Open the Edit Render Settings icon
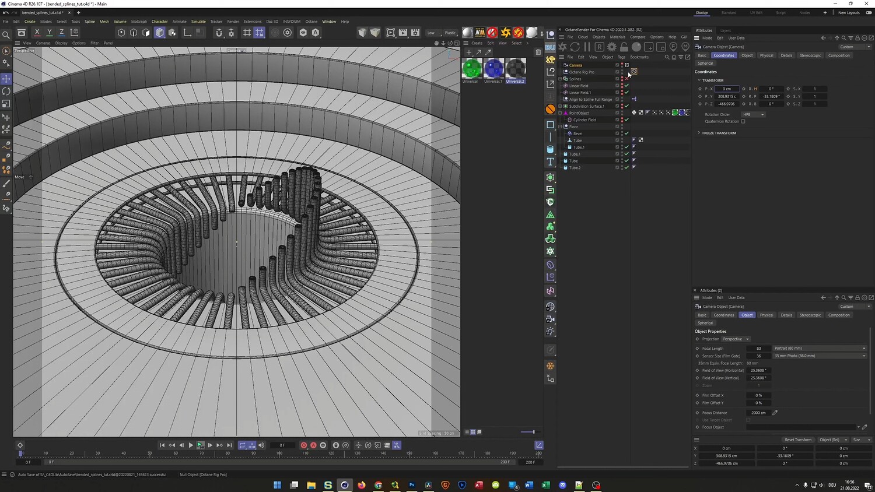The height and width of the screenshot is (492, 875). [x=415, y=33]
